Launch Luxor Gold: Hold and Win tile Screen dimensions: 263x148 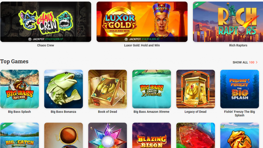tap(142, 22)
